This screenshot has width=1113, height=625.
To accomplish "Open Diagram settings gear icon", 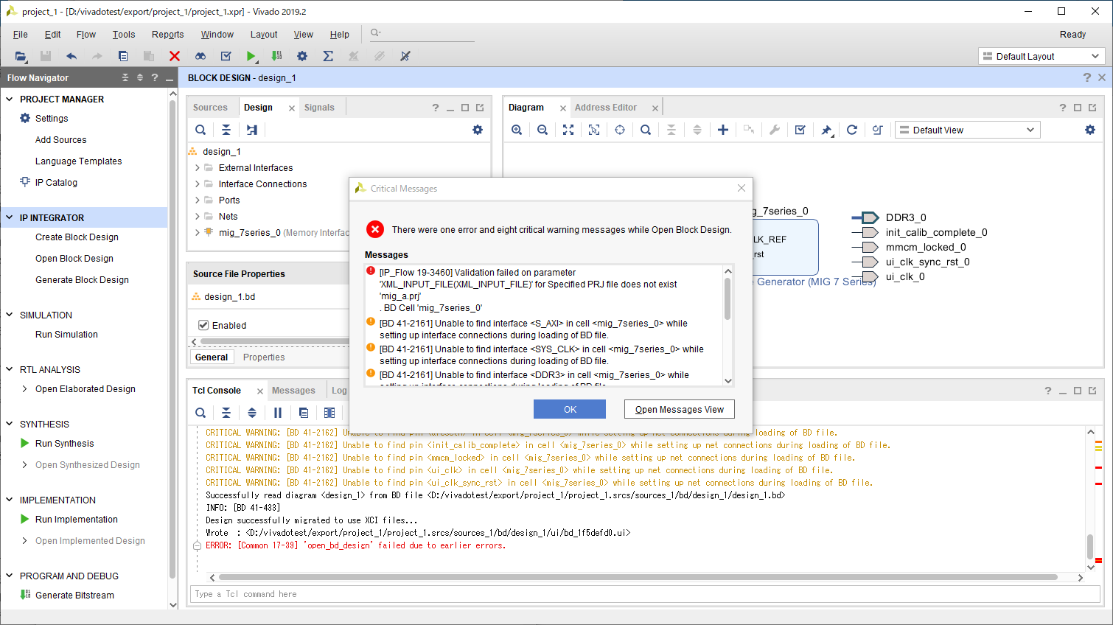I will (1090, 130).
